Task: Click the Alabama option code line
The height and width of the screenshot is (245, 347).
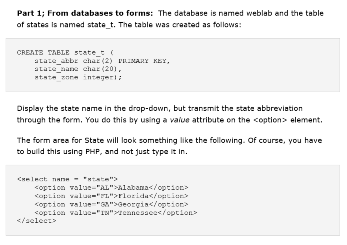Action: coord(111,188)
